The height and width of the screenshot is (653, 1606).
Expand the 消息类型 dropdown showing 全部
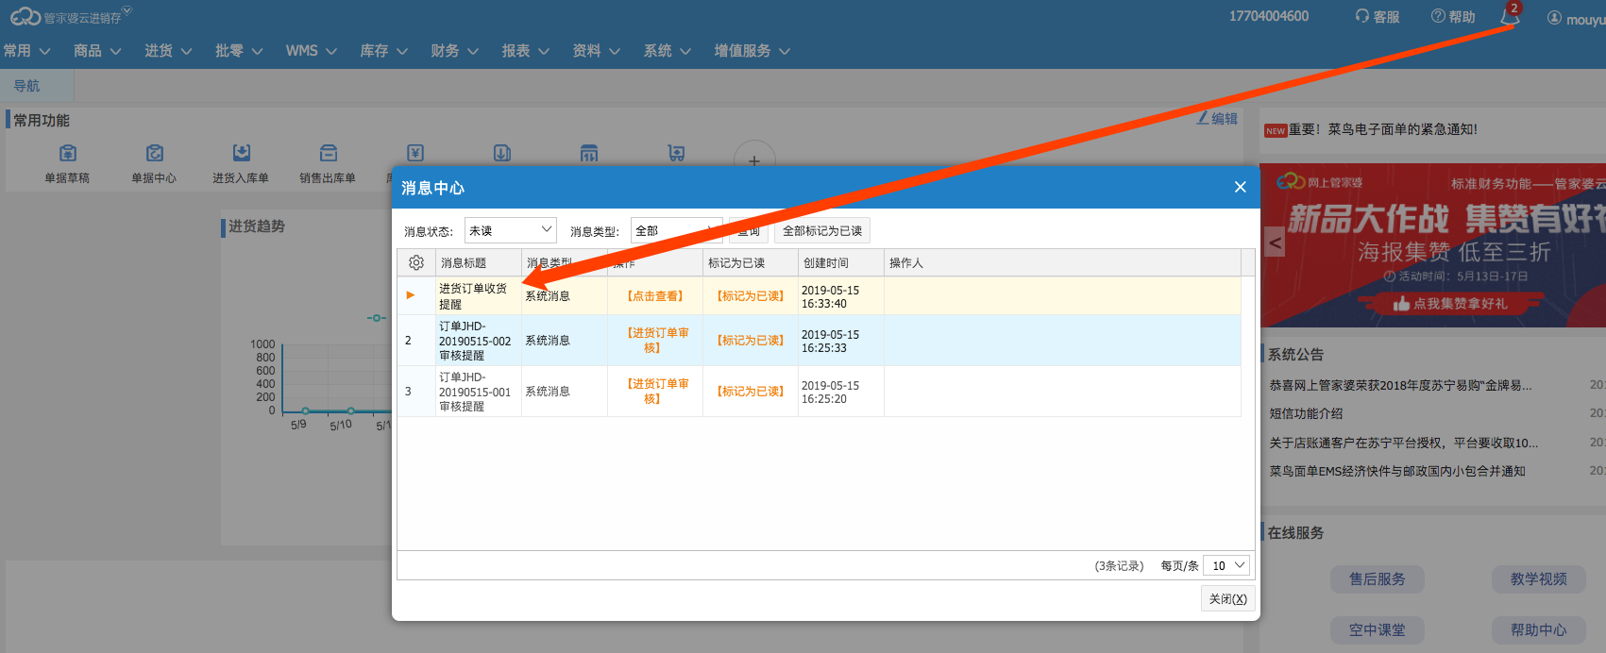[x=675, y=230]
